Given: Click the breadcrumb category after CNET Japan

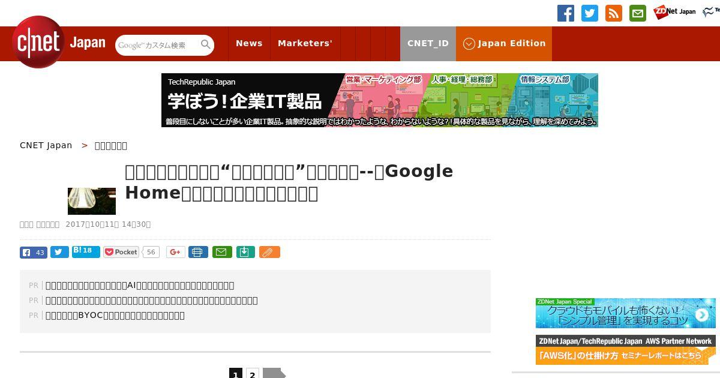Looking at the screenshot, I should pos(111,145).
